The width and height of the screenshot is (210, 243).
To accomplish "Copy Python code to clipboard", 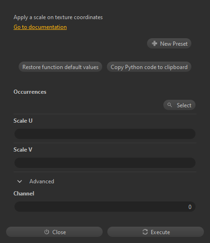I will coord(149,67).
